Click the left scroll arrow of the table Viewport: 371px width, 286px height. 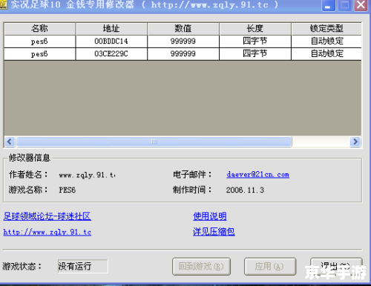10,142
